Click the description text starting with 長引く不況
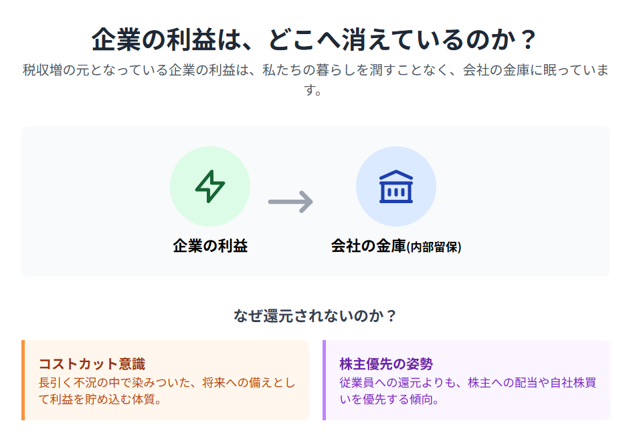 tap(167, 392)
